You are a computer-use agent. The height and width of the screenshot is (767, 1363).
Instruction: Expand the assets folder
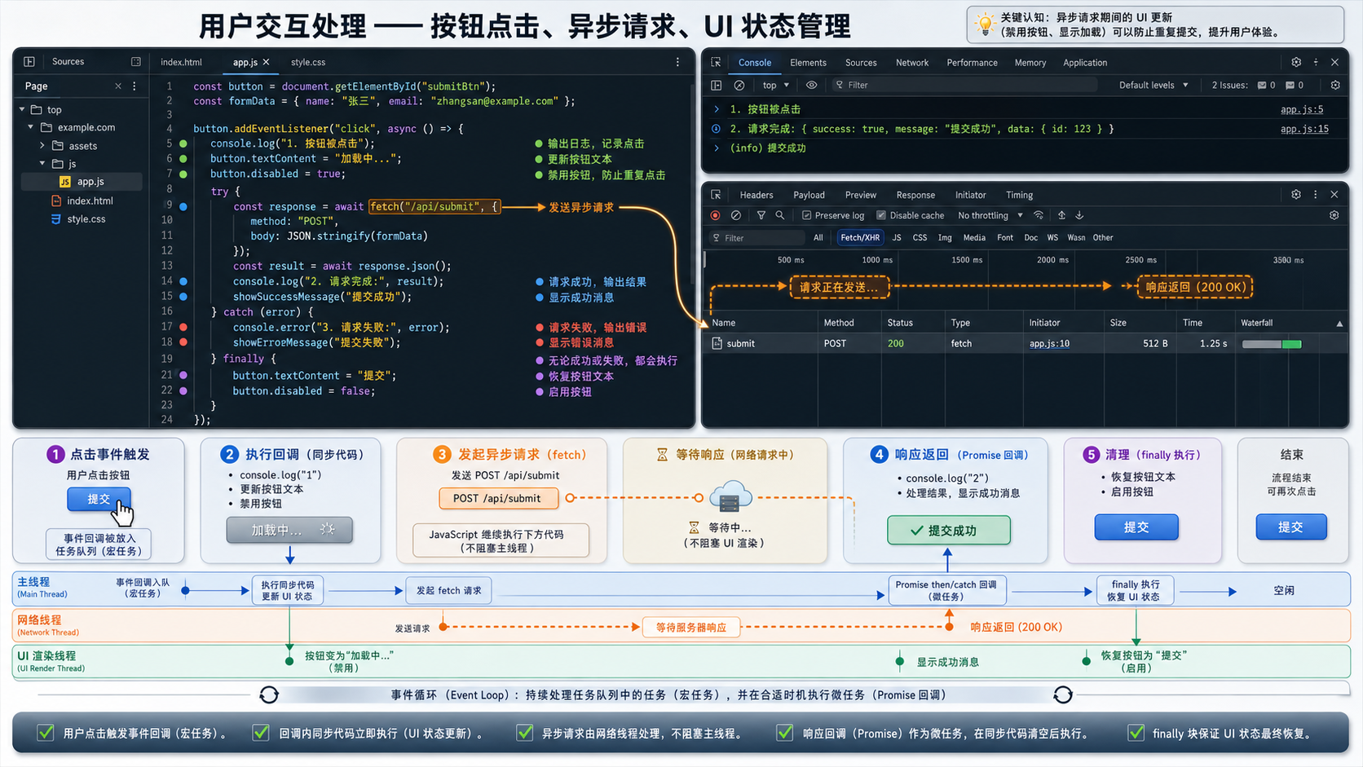42,146
